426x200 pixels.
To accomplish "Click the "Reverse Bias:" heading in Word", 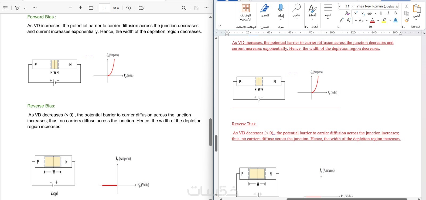I will (x=244, y=124).
